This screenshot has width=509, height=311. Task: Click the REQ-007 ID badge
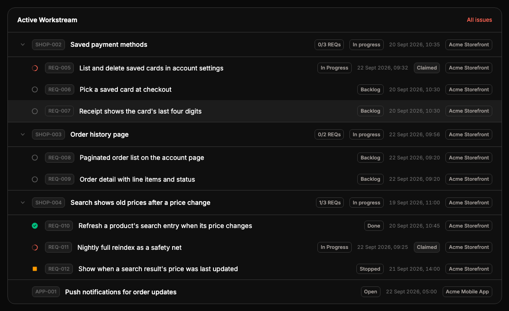59,111
